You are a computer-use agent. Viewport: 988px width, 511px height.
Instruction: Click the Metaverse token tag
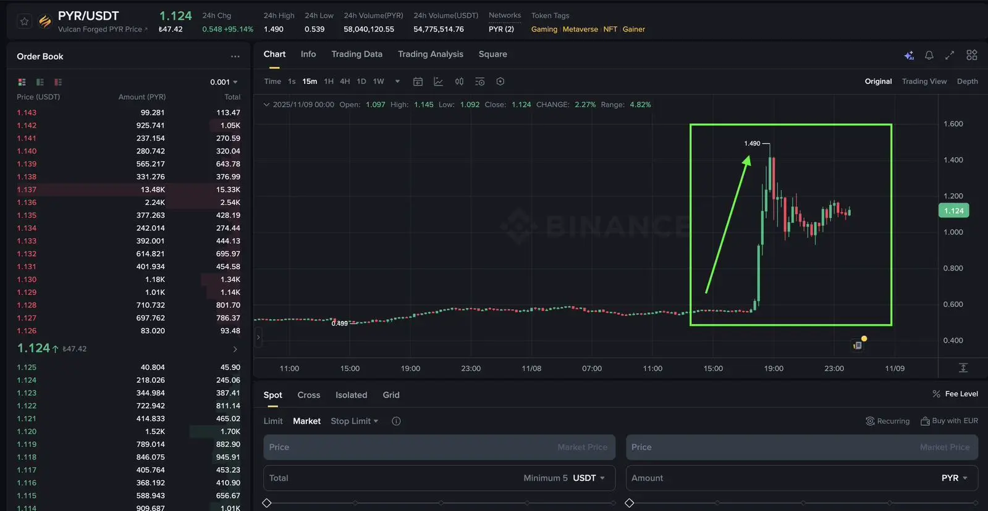click(x=580, y=29)
